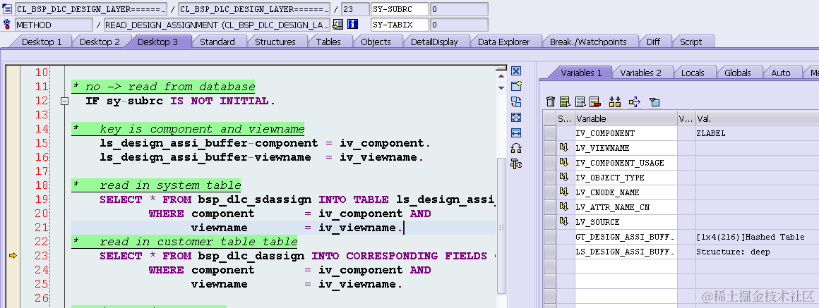Viewport: 819px width, 308px height.
Task: Open the Tables tab
Action: click(328, 42)
